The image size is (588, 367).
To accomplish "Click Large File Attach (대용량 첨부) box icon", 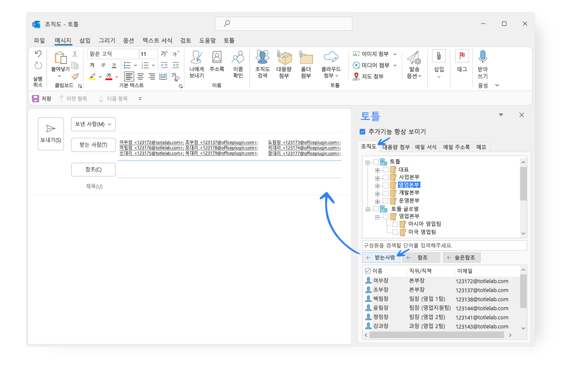I will (284, 58).
